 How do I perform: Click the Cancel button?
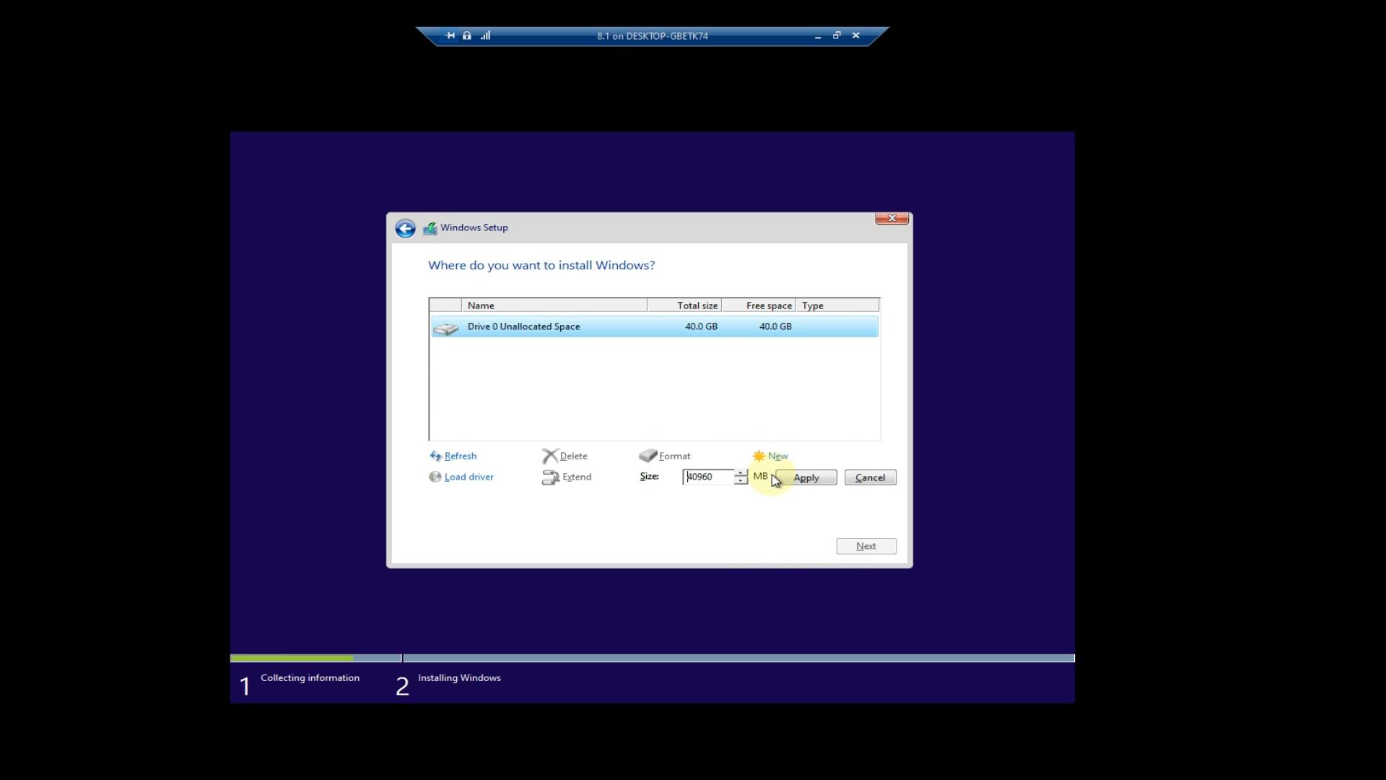(871, 478)
